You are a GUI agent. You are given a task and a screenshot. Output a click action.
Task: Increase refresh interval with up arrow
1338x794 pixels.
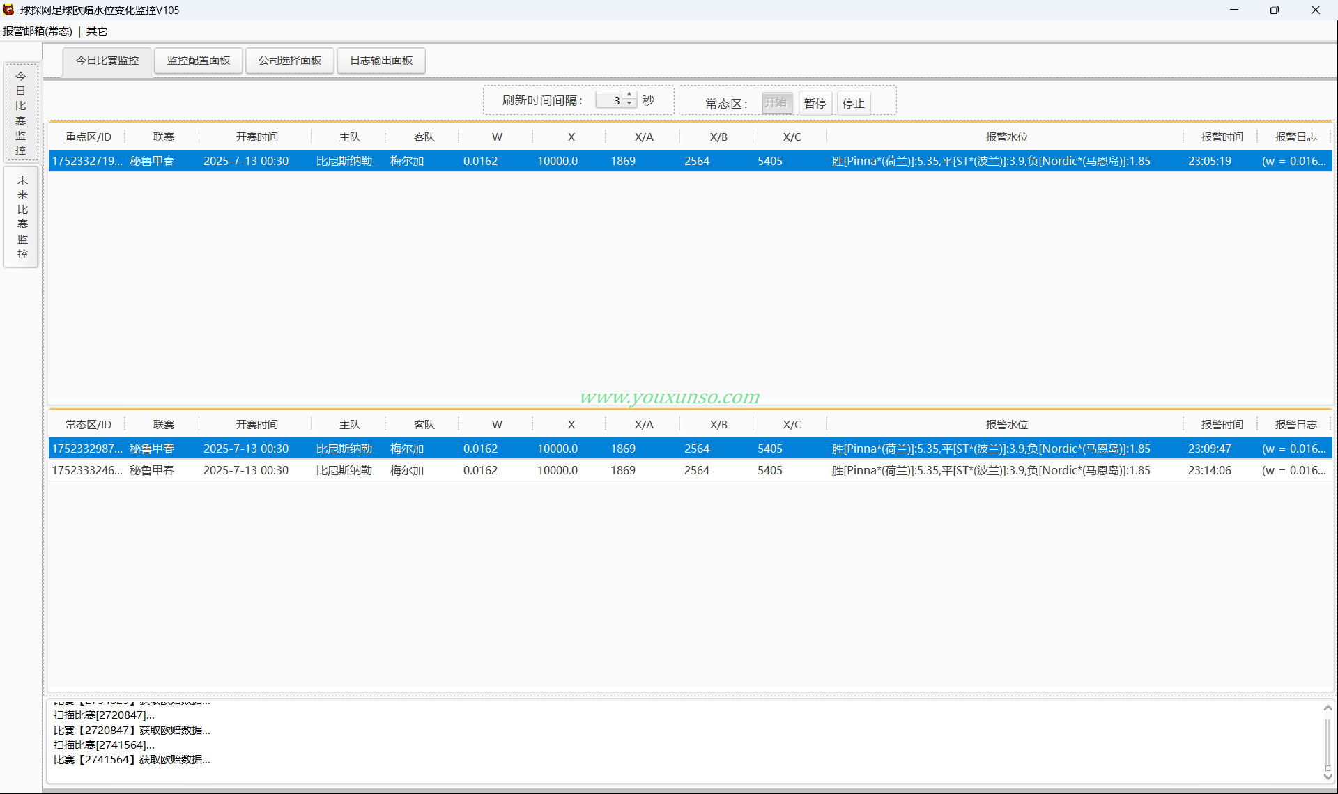[x=629, y=95]
